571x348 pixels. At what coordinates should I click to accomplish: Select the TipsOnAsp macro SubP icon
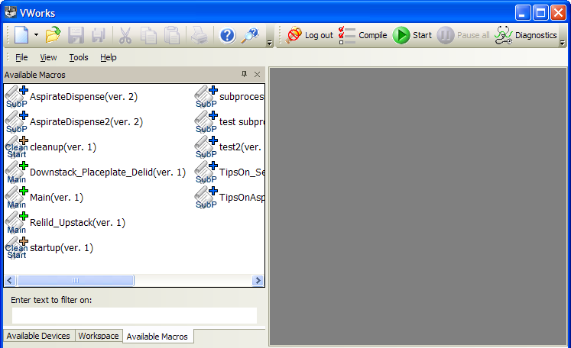(206, 197)
